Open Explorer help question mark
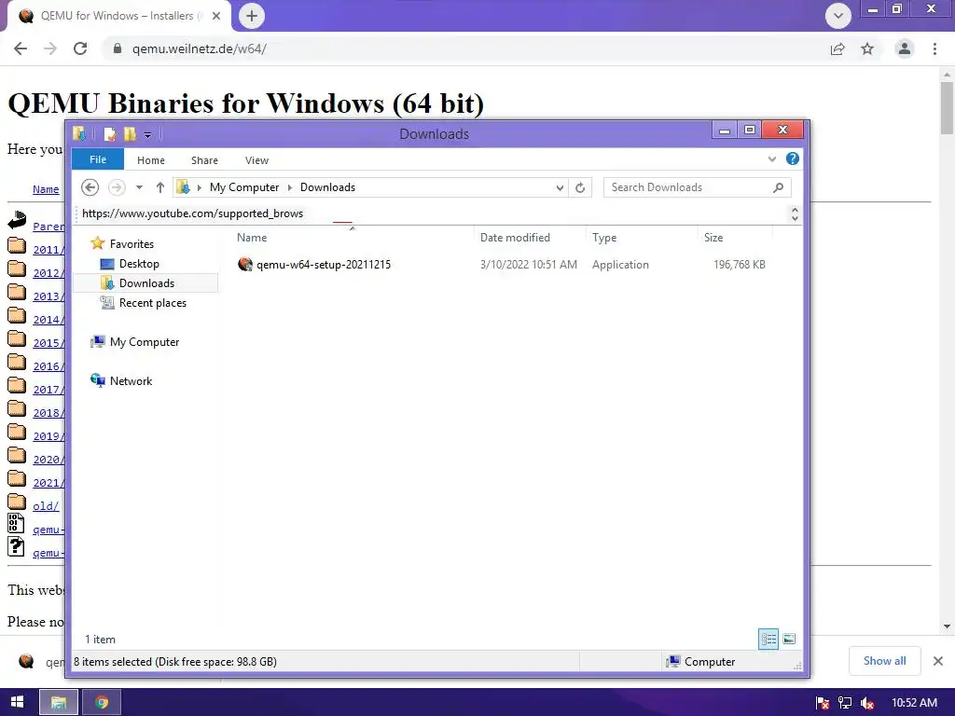The image size is (955, 716). (793, 158)
